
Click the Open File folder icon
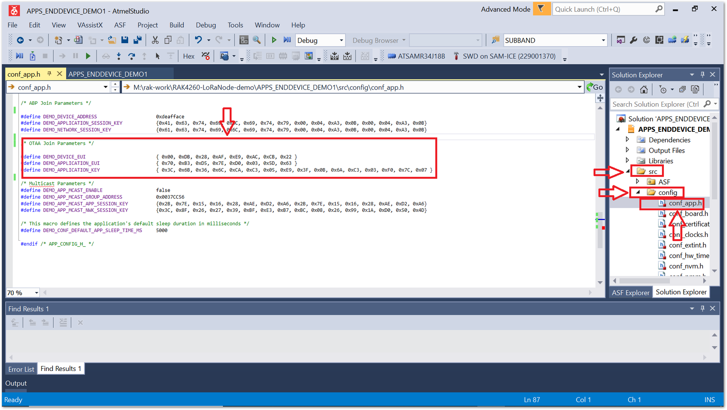point(112,40)
